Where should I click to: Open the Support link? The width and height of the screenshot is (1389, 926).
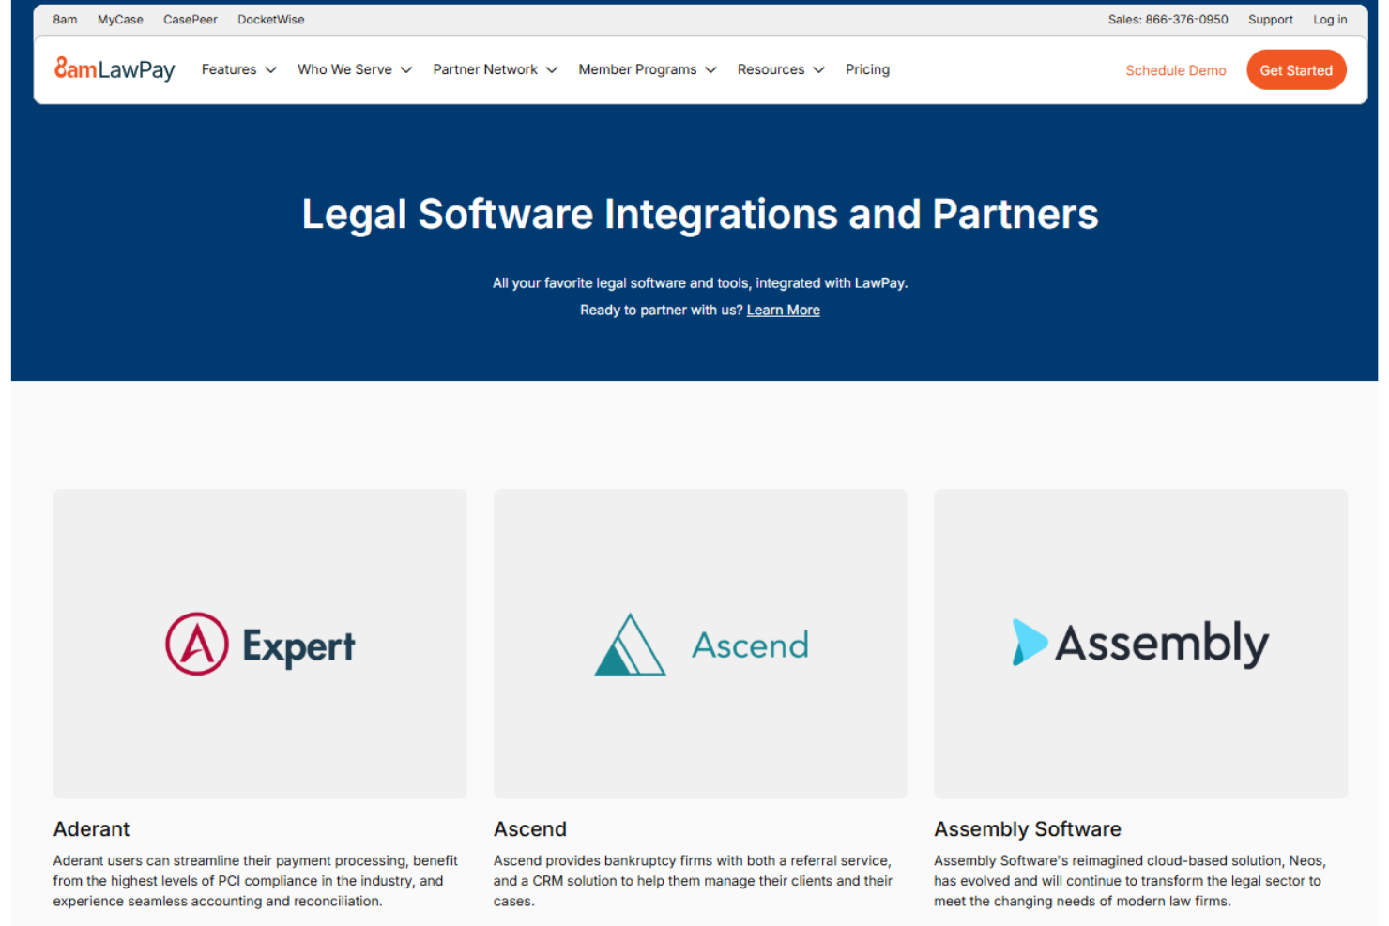(x=1271, y=20)
